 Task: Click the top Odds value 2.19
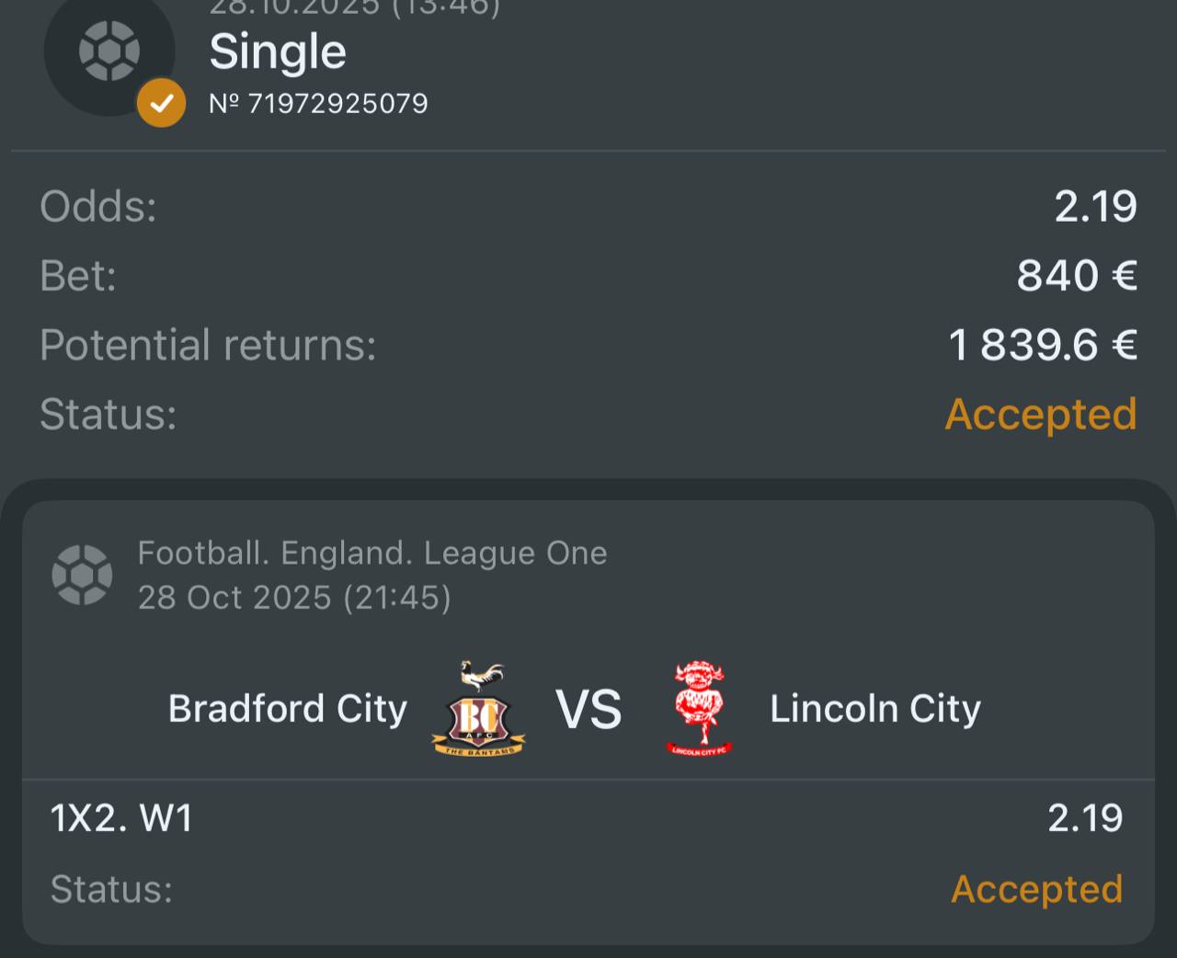click(x=1095, y=206)
